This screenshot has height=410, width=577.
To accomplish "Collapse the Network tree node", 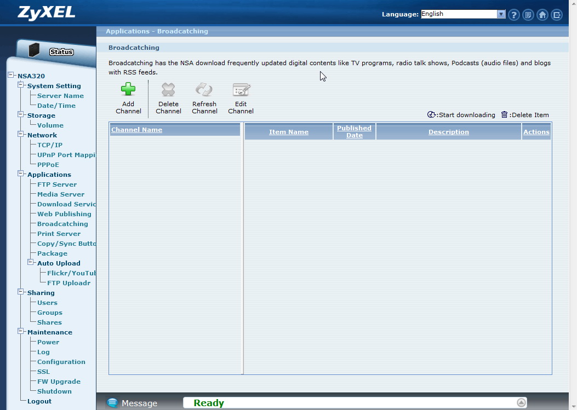I will (21, 134).
